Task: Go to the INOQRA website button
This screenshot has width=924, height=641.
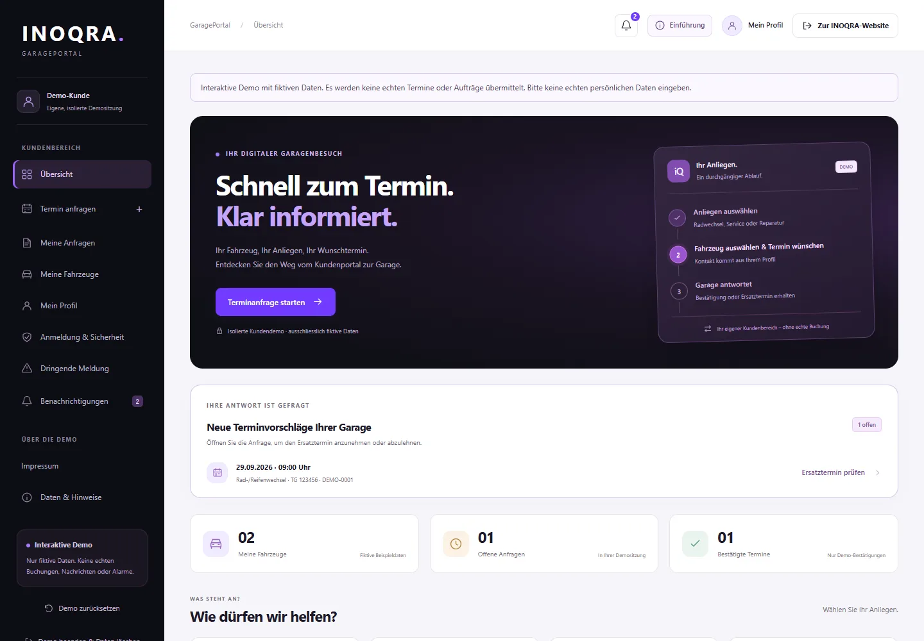Action: pyautogui.click(x=845, y=26)
